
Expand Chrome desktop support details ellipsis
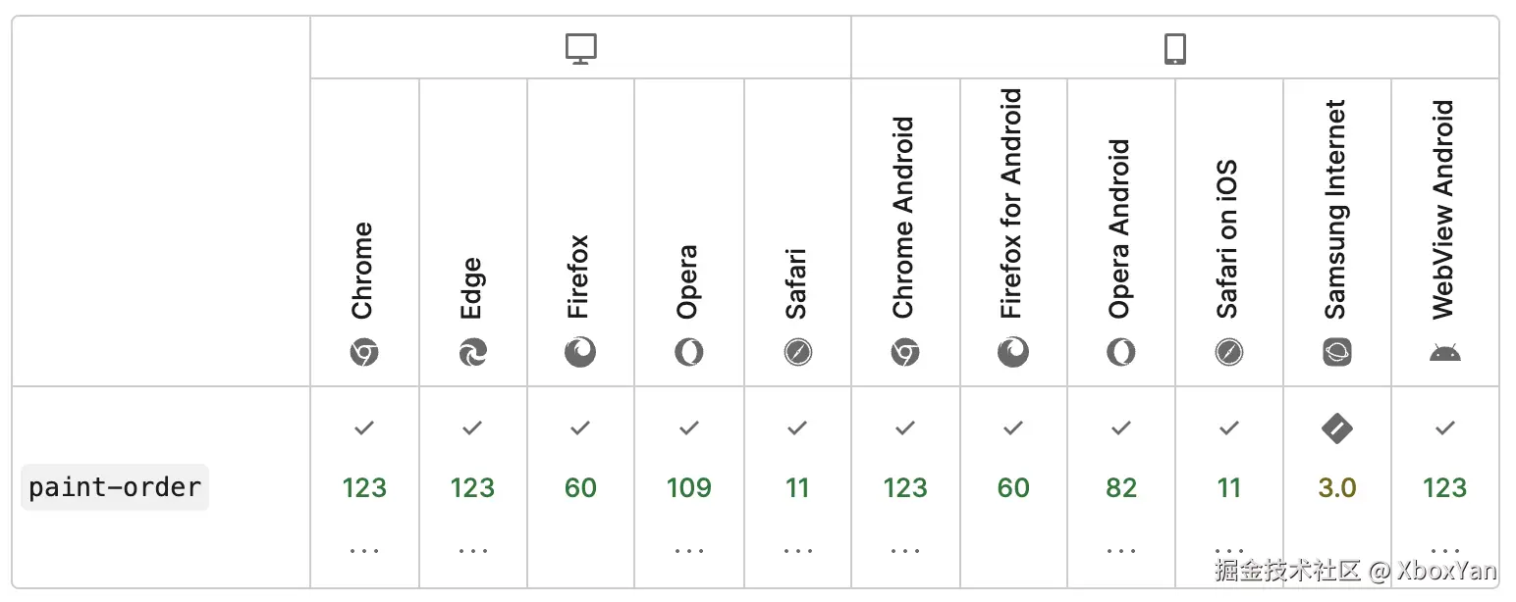[x=364, y=550]
